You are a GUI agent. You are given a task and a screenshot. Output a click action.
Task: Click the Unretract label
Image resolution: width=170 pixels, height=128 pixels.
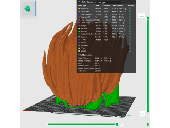pyautogui.click(x=84, y=46)
